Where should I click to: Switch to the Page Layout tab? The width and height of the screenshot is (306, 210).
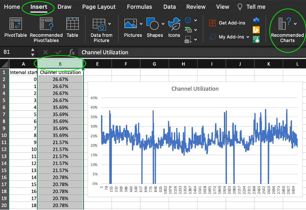[99, 7]
